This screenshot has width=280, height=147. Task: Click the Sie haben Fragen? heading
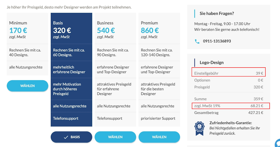tap(217, 14)
